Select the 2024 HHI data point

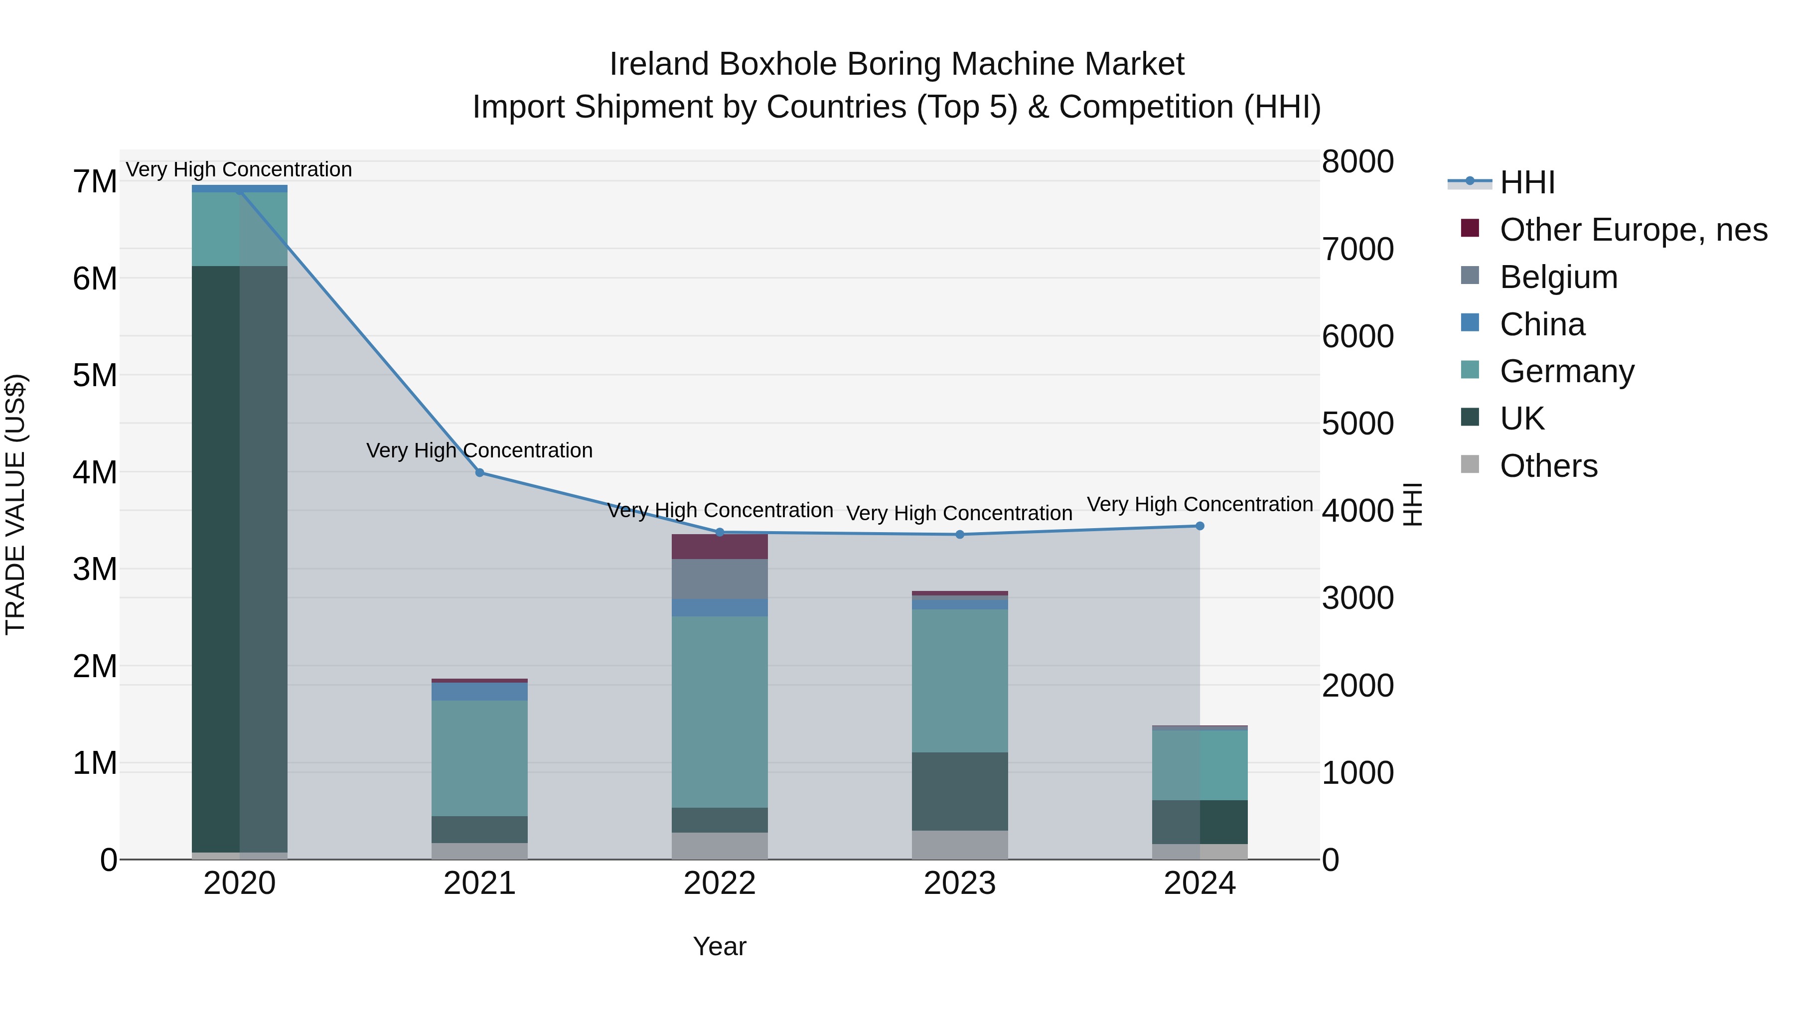tap(1200, 527)
